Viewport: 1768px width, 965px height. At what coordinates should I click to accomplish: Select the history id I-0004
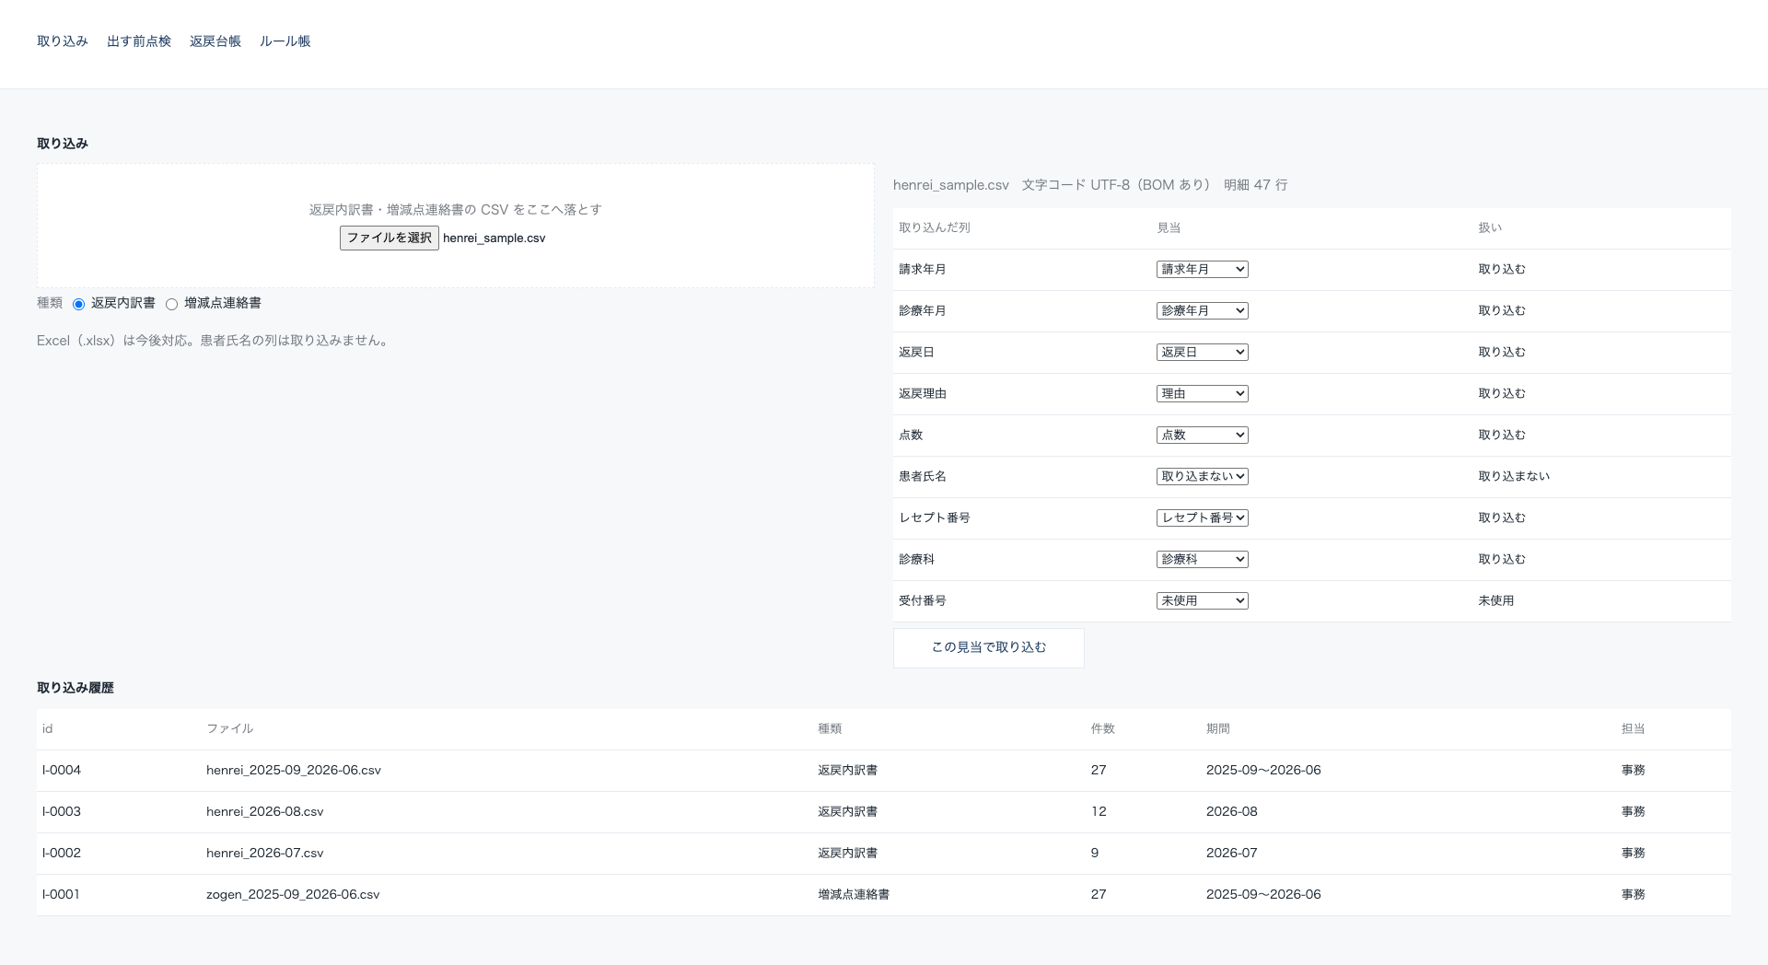pos(62,771)
